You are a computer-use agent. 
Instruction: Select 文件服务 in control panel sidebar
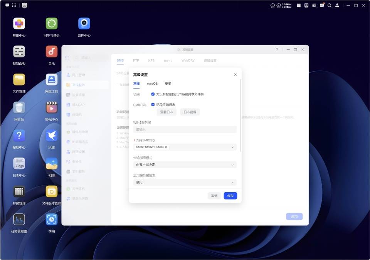click(85, 85)
